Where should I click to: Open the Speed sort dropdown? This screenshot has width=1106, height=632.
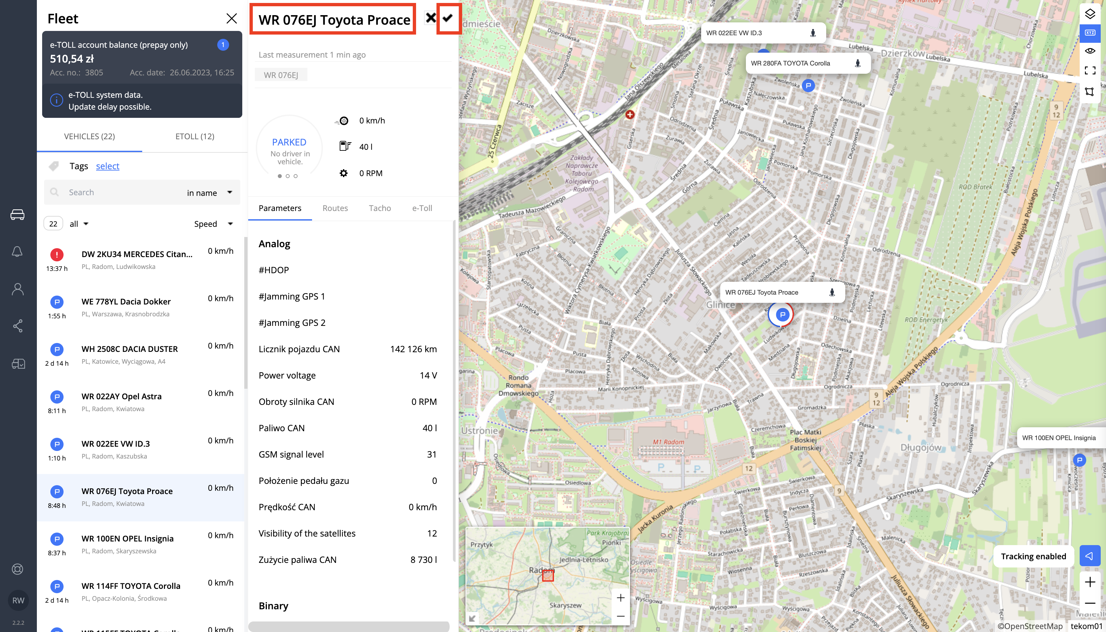coord(214,224)
